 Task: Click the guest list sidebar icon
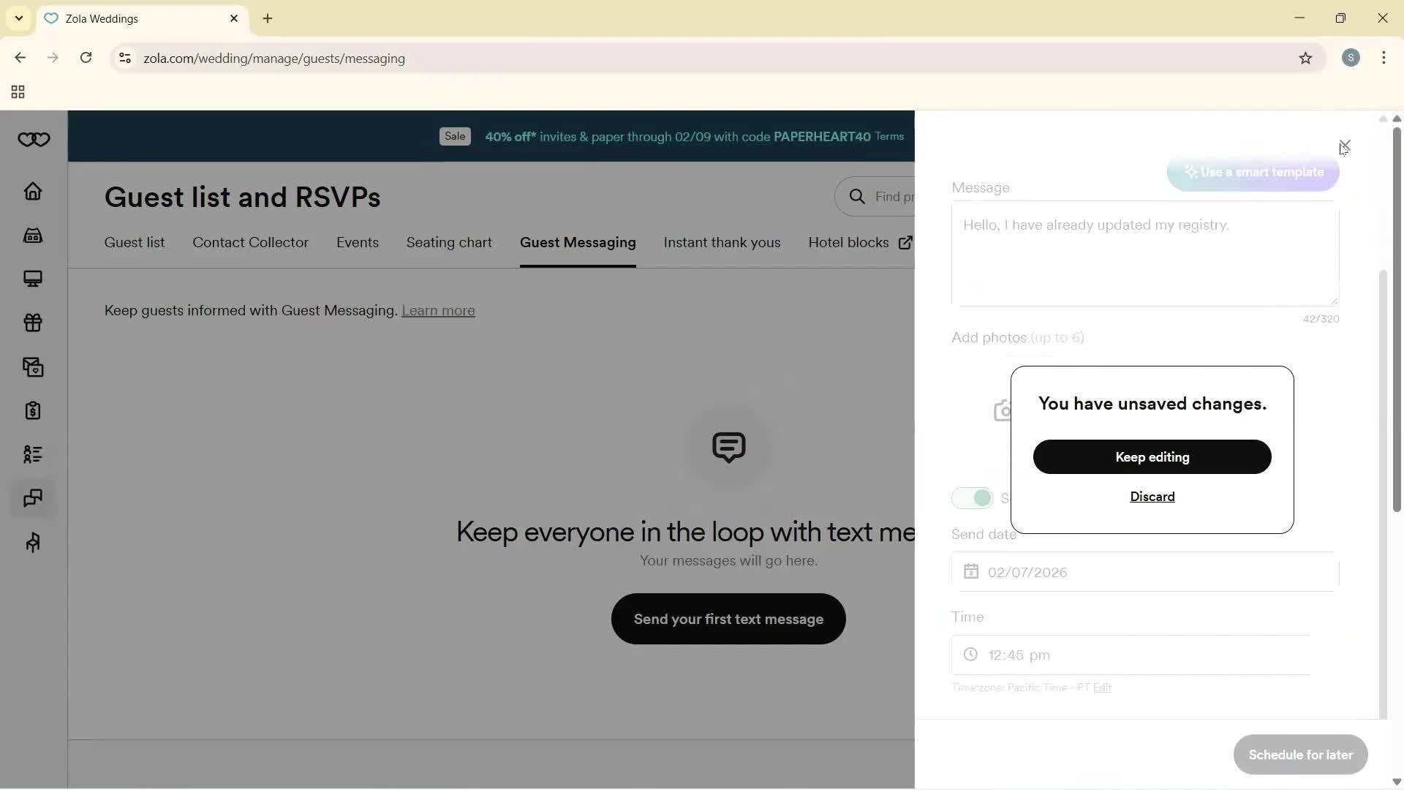tap(33, 454)
